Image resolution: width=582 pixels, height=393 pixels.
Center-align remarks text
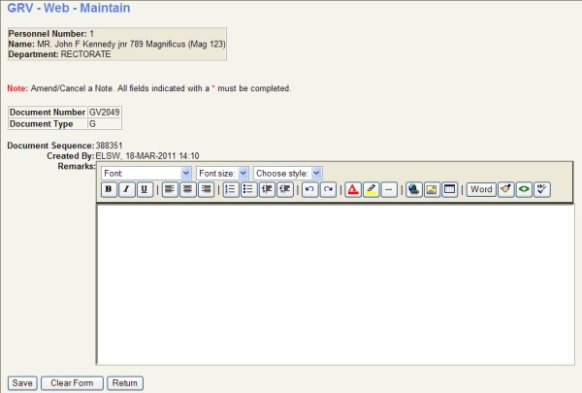pos(188,190)
